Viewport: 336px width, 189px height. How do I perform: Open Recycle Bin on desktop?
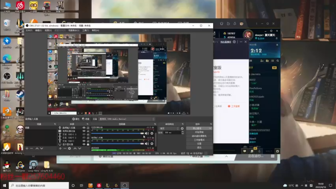pyautogui.click(x=7, y=25)
